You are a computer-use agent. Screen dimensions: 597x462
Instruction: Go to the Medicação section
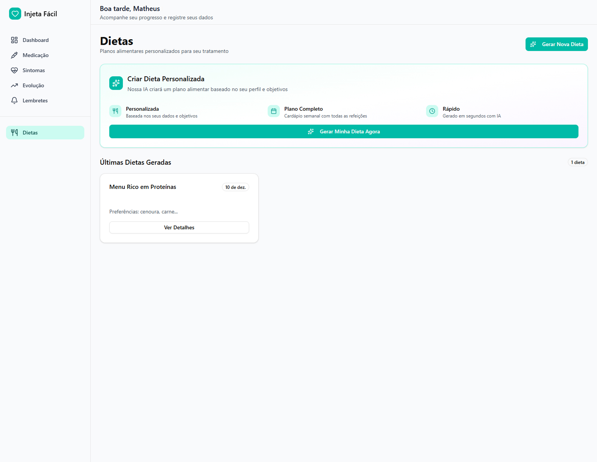tap(36, 55)
